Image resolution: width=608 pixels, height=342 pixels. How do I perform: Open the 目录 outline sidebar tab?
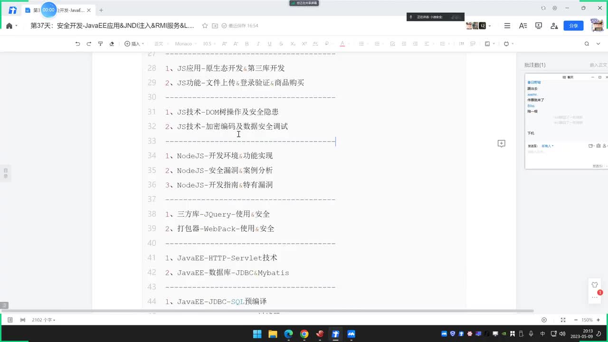(6, 173)
